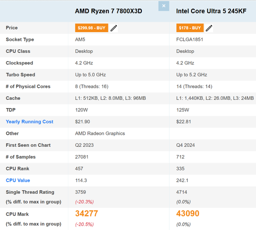Screen dimensions: 256x230
Task: Click the Other row label
Action: 12,133
